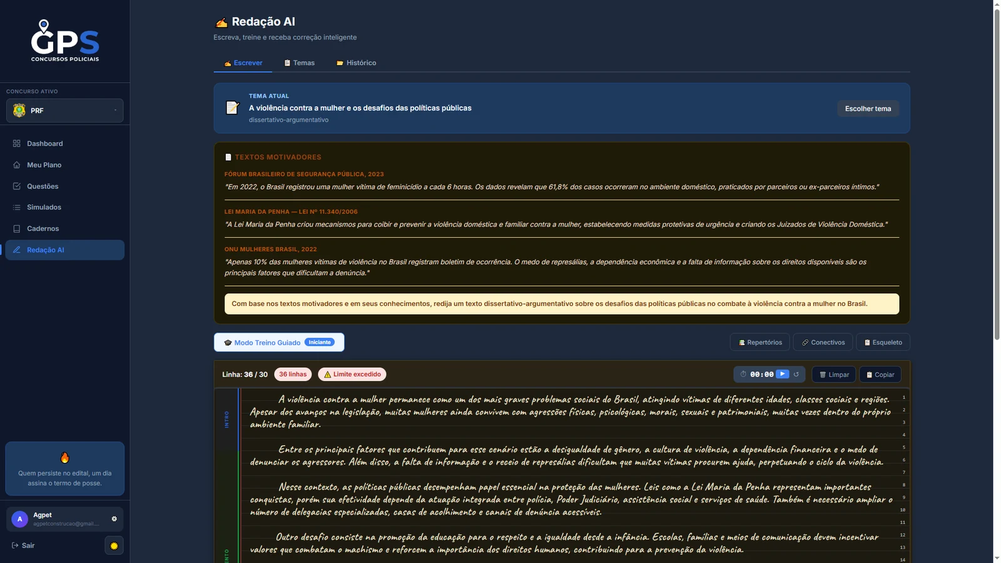Open Dashboard from the sidebar
The height and width of the screenshot is (563, 1001).
coord(65,144)
